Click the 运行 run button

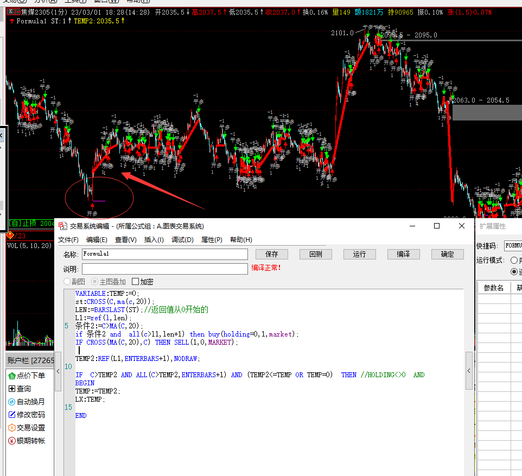(360, 254)
